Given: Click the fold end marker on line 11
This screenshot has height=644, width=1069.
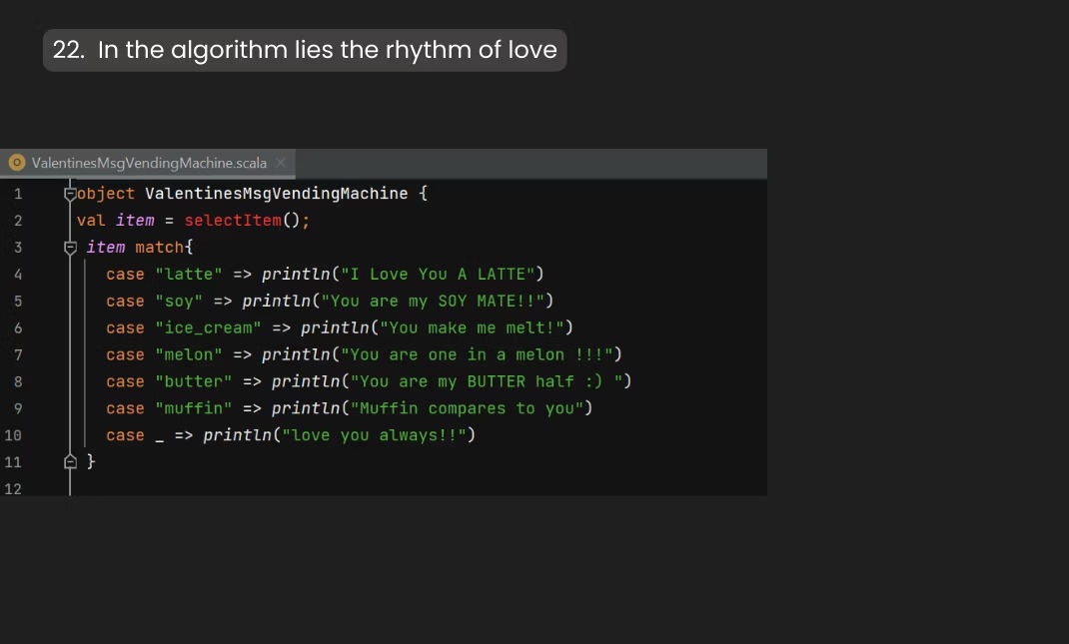Looking at the screenshot, I should [x=70, y=462].
